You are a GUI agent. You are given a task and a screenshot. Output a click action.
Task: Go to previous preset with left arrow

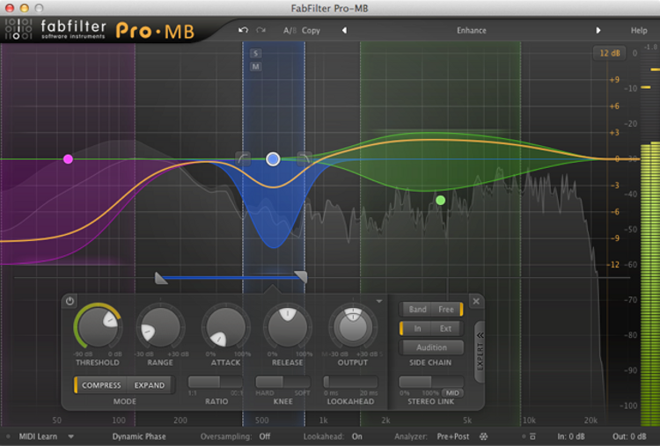(344, 30)
